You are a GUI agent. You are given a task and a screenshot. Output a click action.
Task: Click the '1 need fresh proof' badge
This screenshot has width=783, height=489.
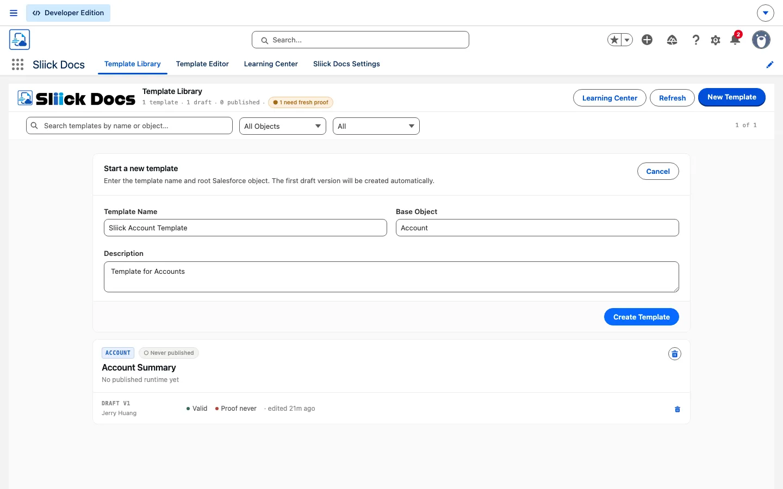[301, 102]
